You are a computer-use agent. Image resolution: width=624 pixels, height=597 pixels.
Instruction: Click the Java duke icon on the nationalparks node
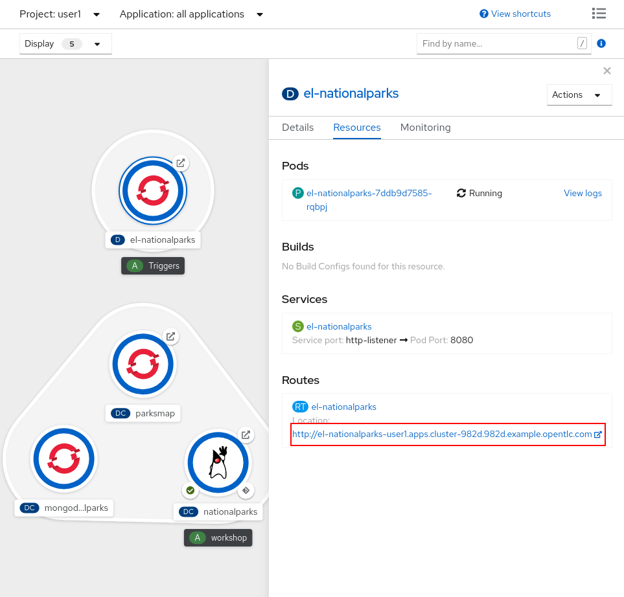click(218, 462)
